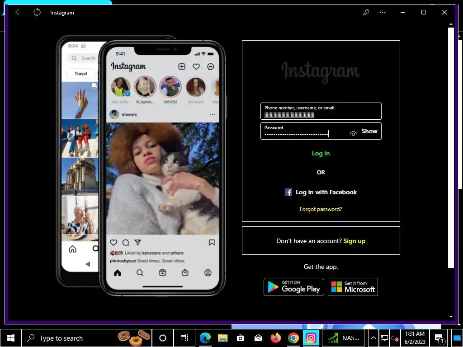Expand hidden system tray icons chevron
The height and width of the screenshot is (347, 463).
tap(373, 338)
